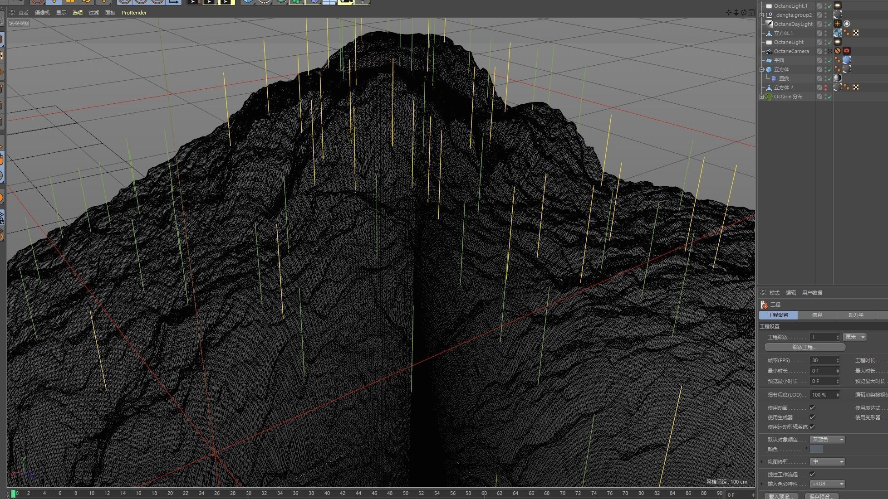Click checkerboard tag on 立方体.1

(x=856, y=33)
